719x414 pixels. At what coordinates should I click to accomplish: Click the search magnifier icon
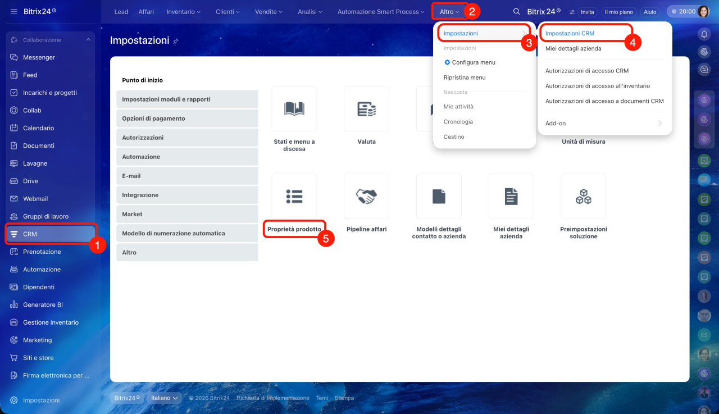[516, 12]
